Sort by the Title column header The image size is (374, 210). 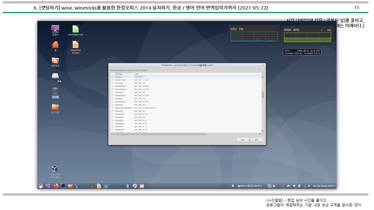click(198, 74)
